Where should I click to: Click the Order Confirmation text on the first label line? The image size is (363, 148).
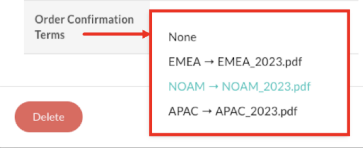84,20
